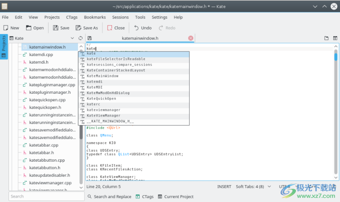This screenshot has width=340, height=202.
Task: Open katemdi.cpp in the project tree
Action: click(x=41, y=55)
